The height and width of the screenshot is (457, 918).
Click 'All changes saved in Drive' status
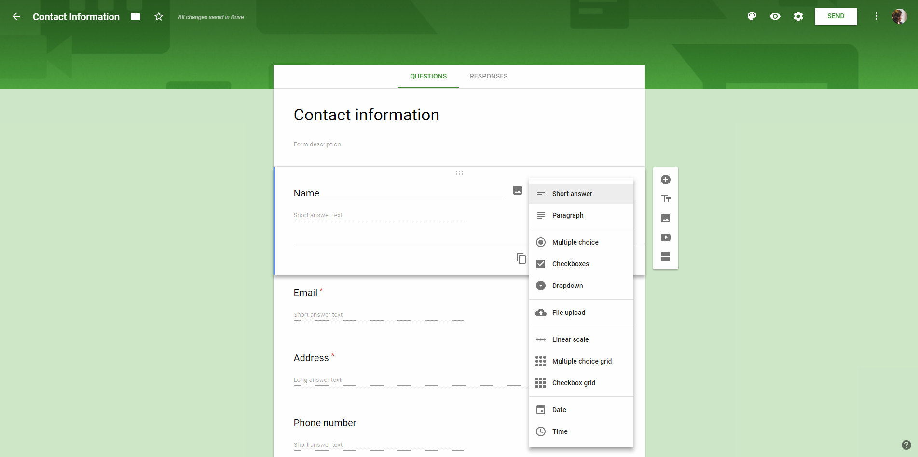[x=211, y=17]
